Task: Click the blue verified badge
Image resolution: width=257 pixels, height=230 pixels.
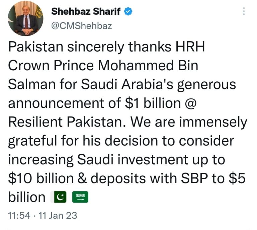Action: point(128,12)
